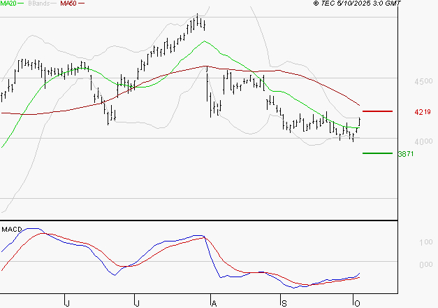
Task: Select the first J month marker
Action: [x=67, y=303]
